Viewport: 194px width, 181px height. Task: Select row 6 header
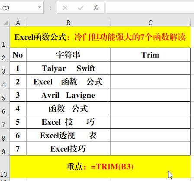click(5, 108)
